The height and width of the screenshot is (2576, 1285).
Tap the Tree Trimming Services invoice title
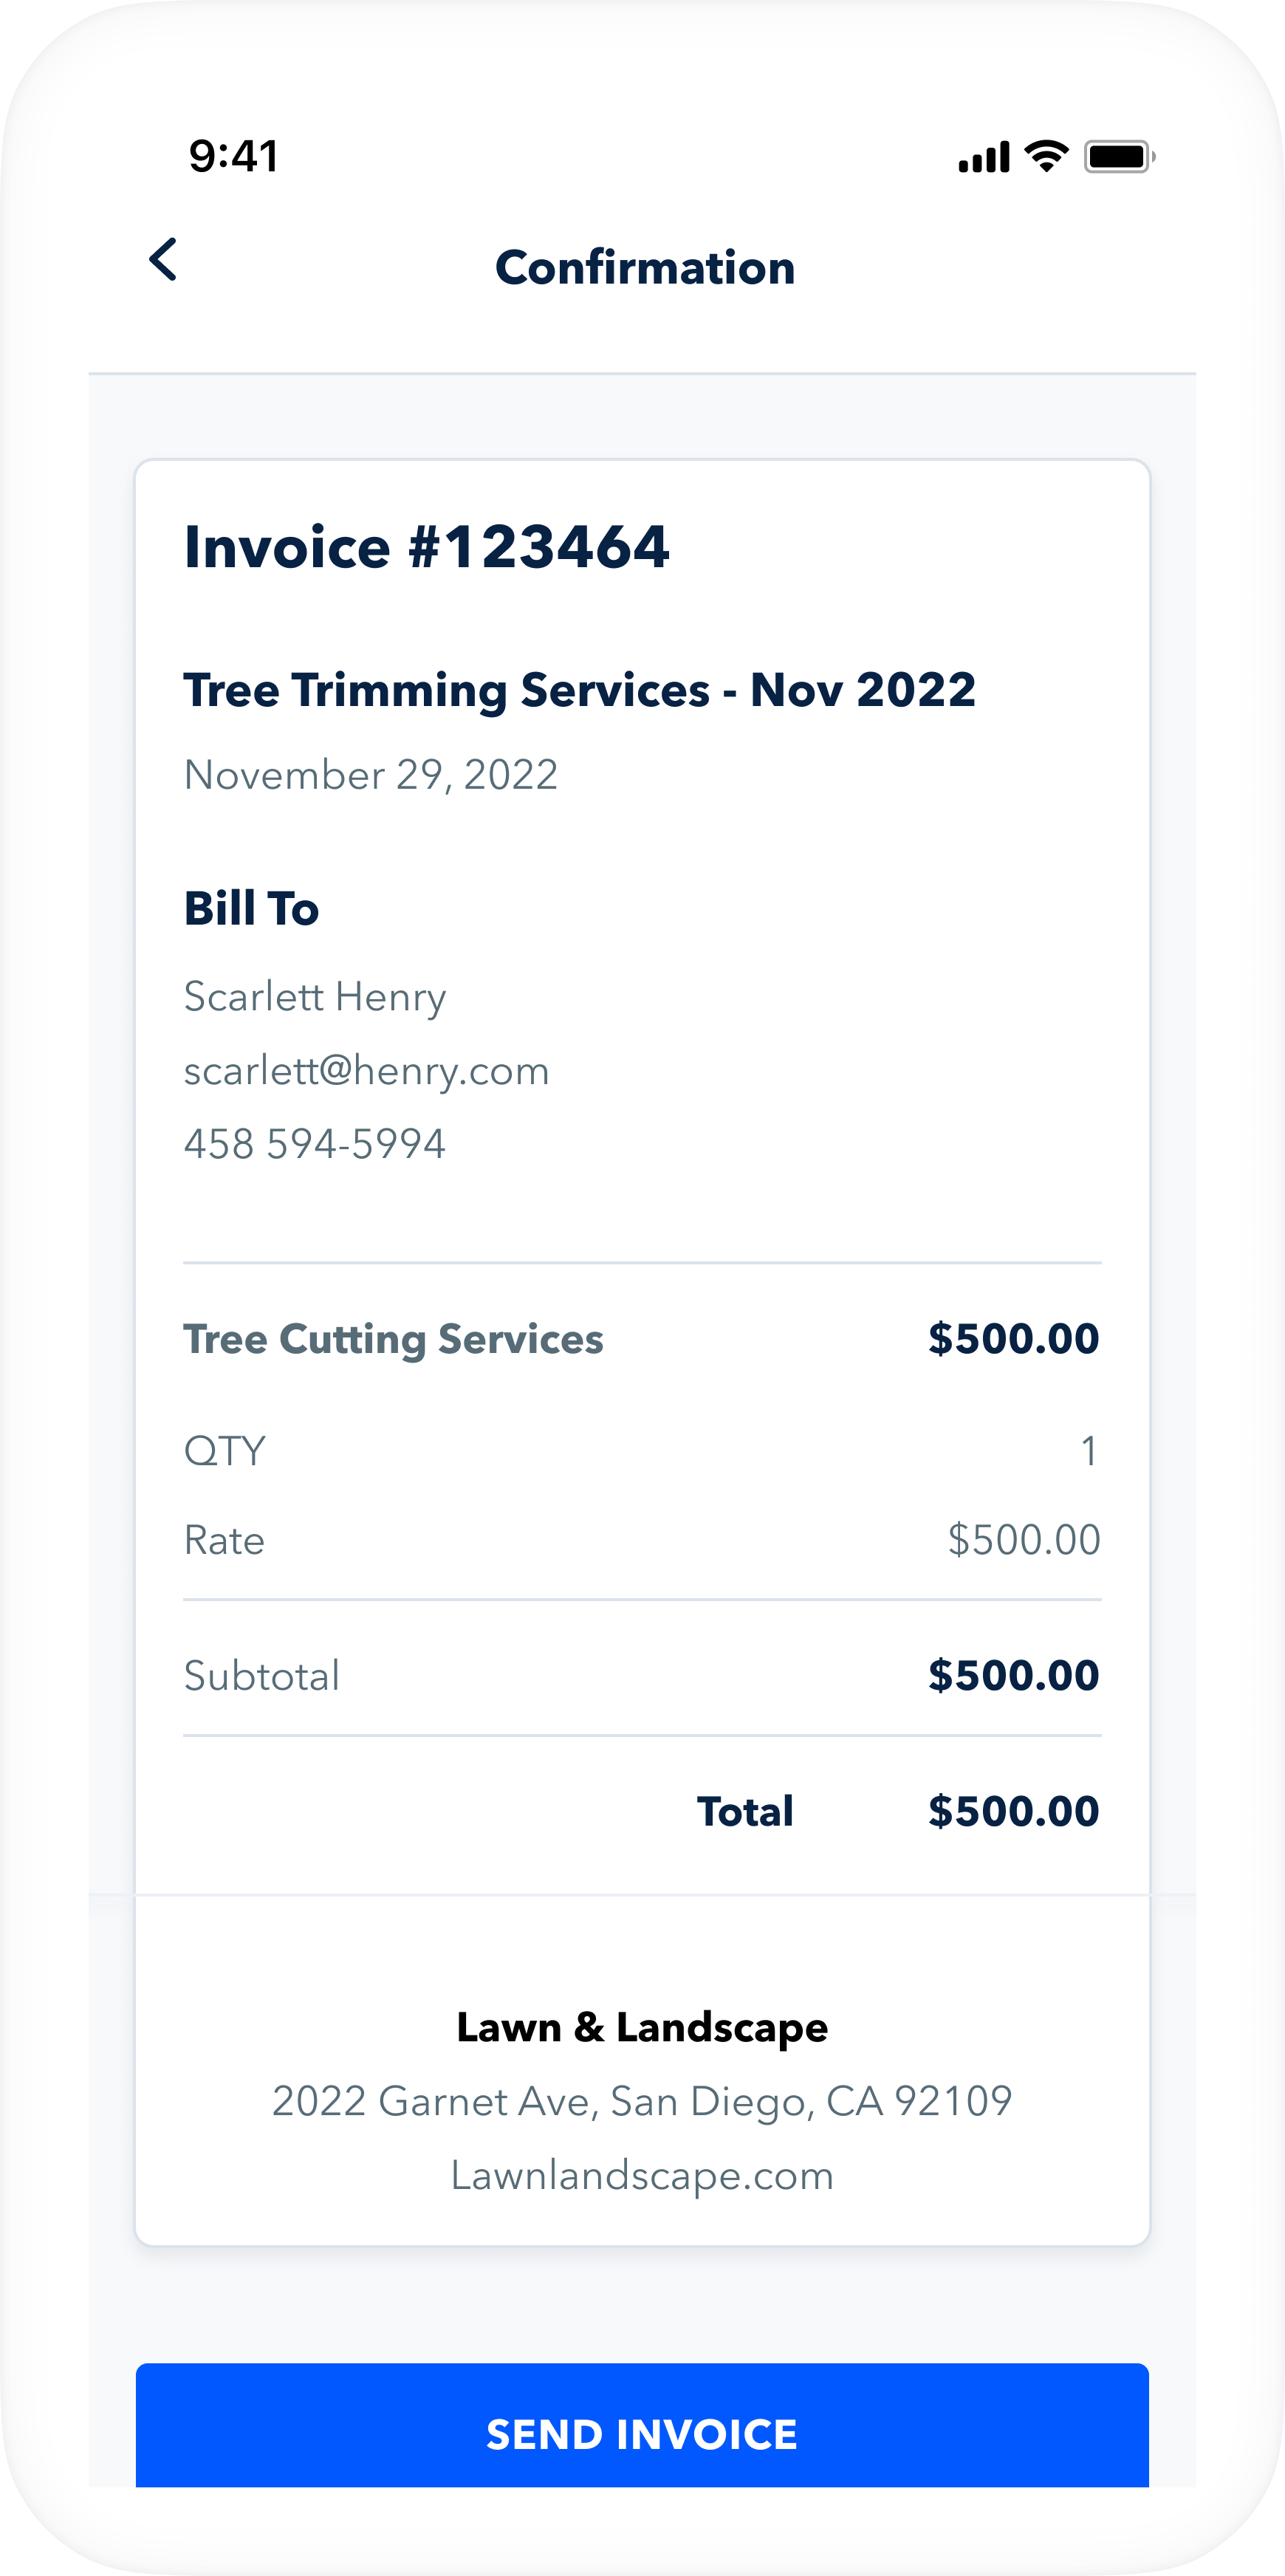coord(579,690)
